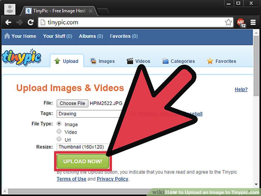Click the browser back arrow

click(x=8, y=22)
